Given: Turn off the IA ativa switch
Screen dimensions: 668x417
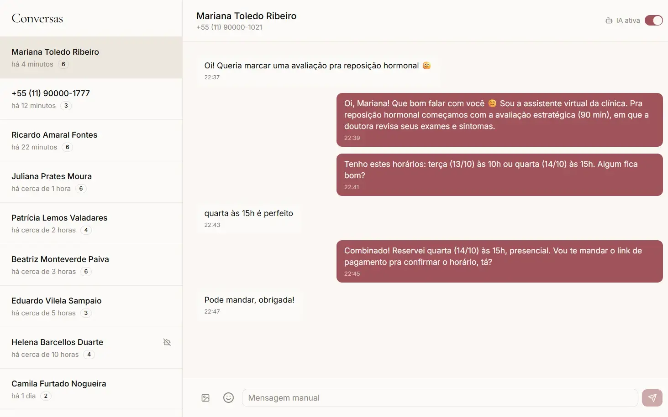Looking at the screenshot, I should 653,21.
